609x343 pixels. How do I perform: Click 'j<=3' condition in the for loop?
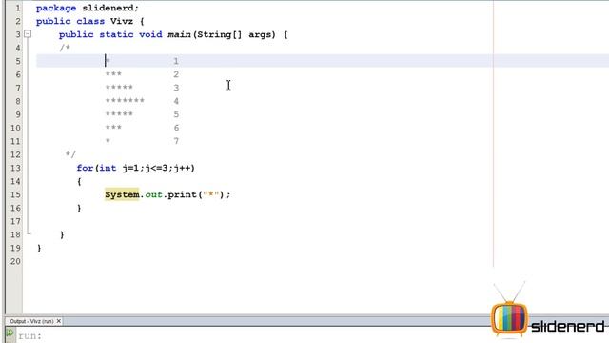[x=156, y=168]
